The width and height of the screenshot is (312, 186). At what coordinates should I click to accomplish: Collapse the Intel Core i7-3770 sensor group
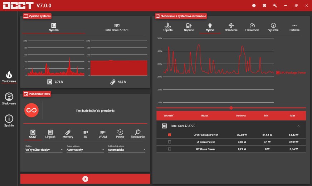click(298, 126)
